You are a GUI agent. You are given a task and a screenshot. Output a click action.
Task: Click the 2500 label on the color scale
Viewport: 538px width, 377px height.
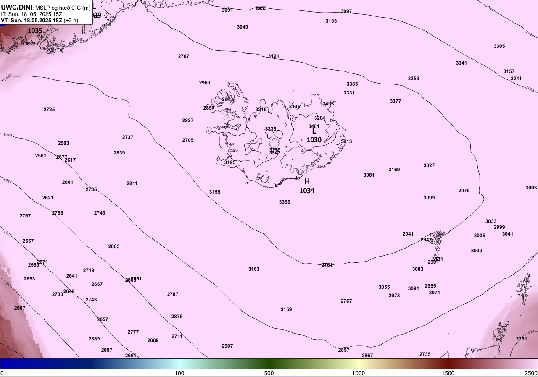coord(531,373)
